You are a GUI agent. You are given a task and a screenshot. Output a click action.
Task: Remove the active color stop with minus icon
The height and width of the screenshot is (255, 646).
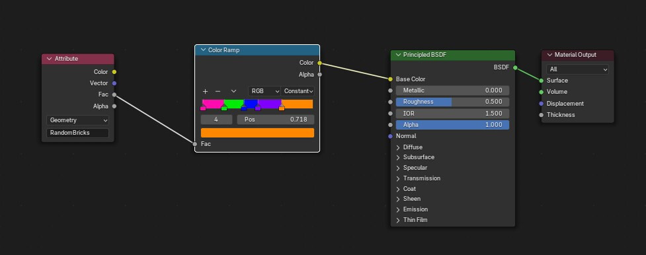click(x=218, y=91)
